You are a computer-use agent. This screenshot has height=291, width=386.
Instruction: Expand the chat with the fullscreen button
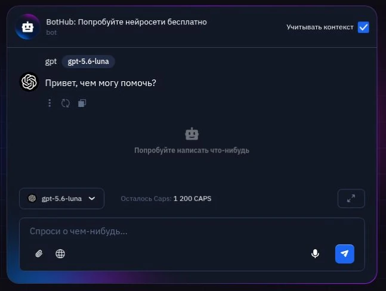(351, 198)
